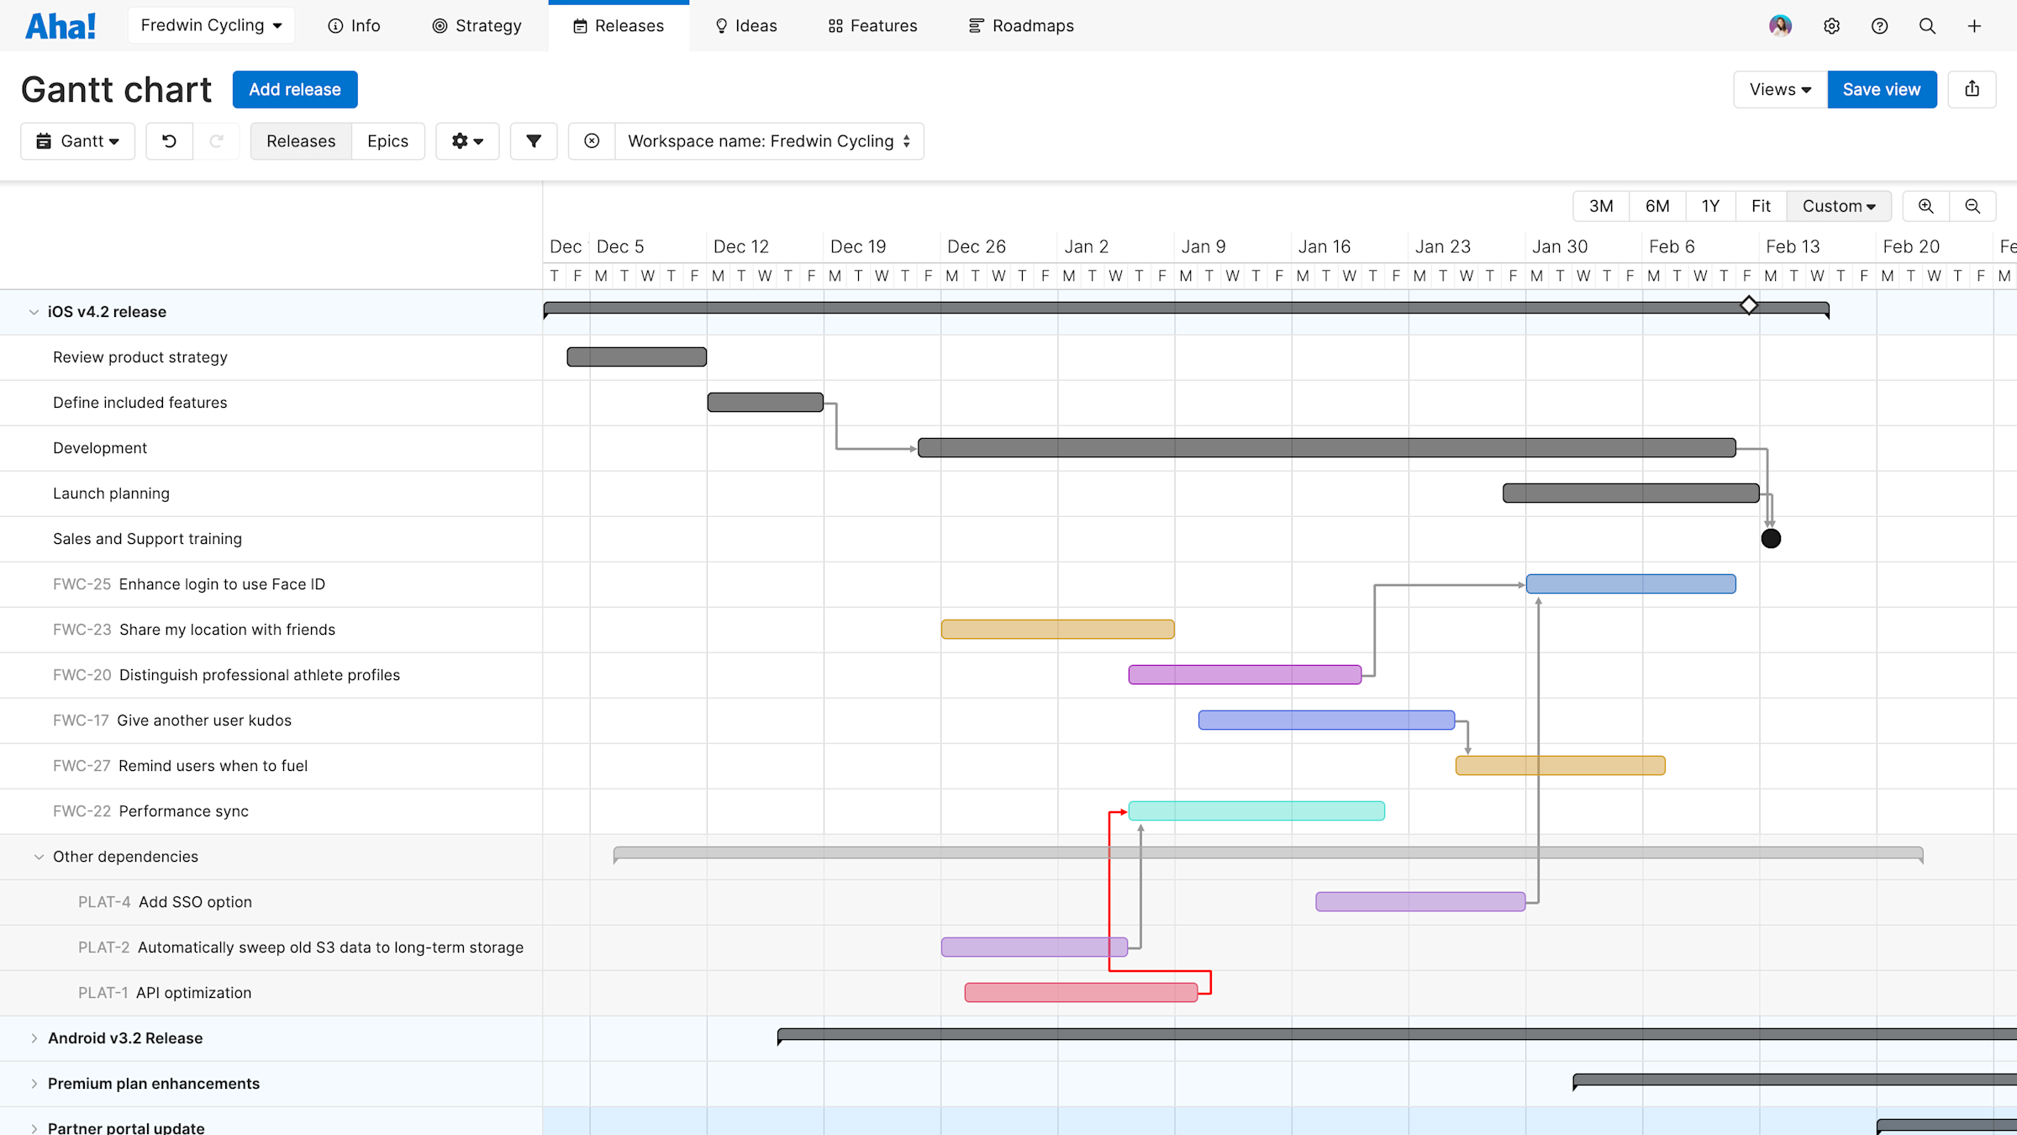Switch to the Ideas tab

coord(745,25)
